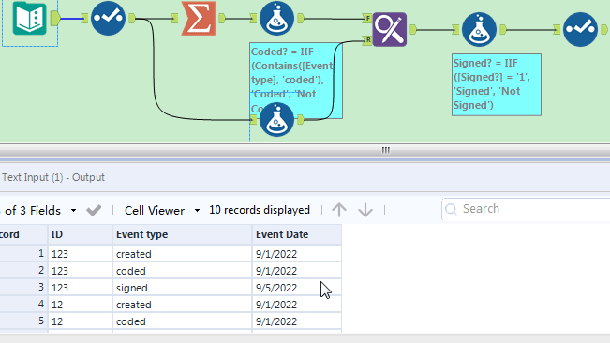The width and height of the screenshot is (610, 343).
Task: Click the Coded? formula annotation box
Action: click(296, 81)
